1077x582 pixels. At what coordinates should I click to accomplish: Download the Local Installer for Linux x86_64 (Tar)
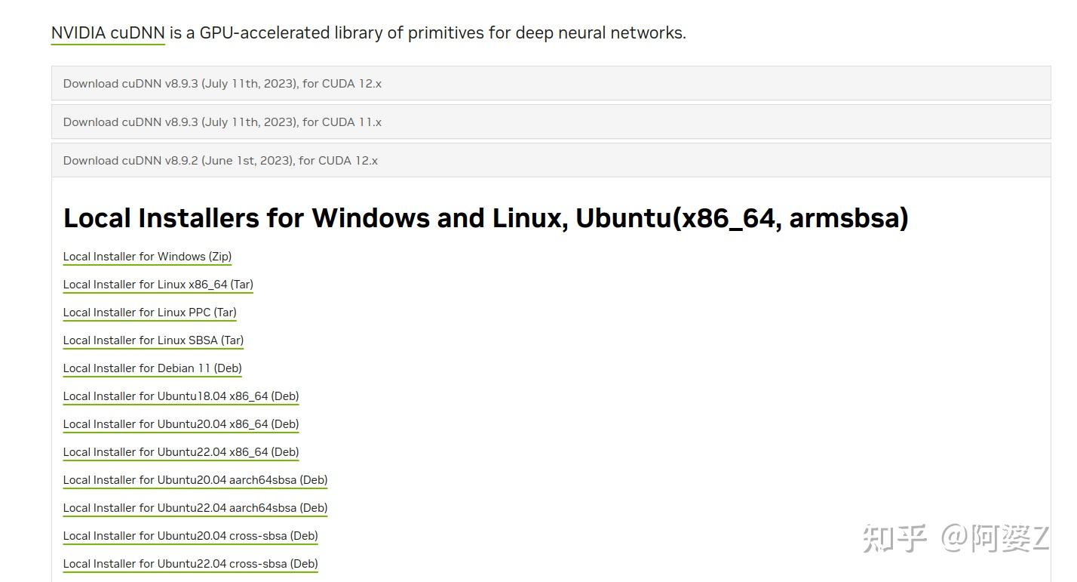point(158,284)
